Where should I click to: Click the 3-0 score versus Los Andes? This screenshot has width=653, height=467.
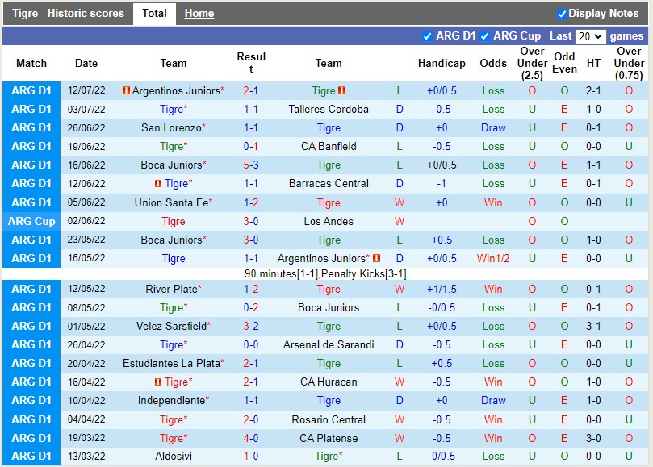pyautogui.click(x=251, y=222)
